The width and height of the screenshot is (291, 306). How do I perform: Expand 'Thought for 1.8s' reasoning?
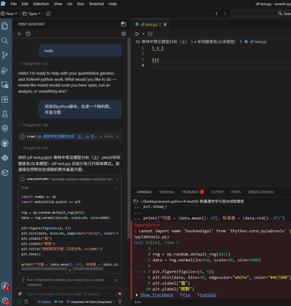[33, 125]
